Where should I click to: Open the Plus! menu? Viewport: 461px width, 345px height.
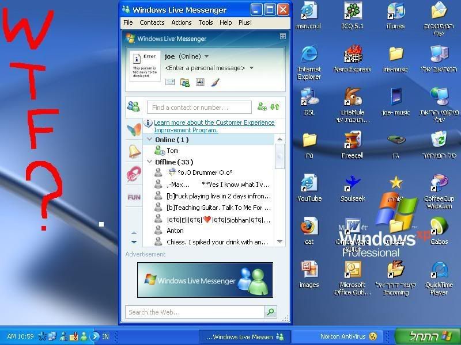pyautogui.click(x=245, y=22)
